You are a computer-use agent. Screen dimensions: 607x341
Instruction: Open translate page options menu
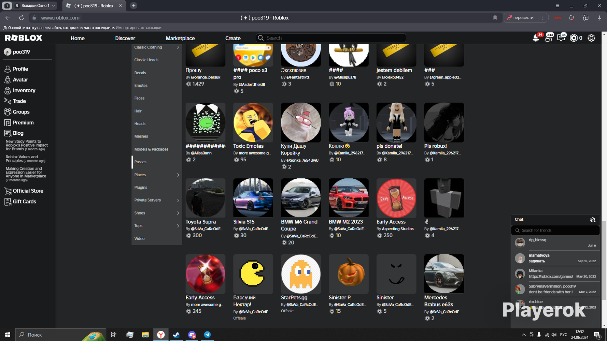coord(542,18)
